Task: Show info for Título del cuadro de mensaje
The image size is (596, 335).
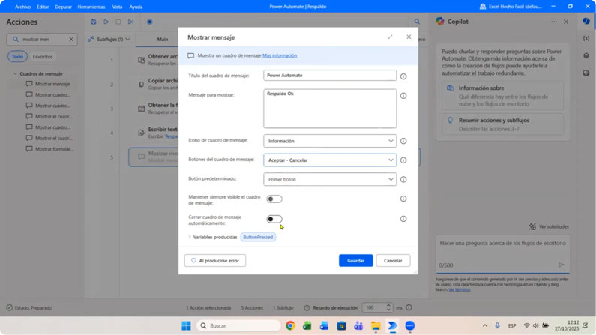Action: [403, 76]
